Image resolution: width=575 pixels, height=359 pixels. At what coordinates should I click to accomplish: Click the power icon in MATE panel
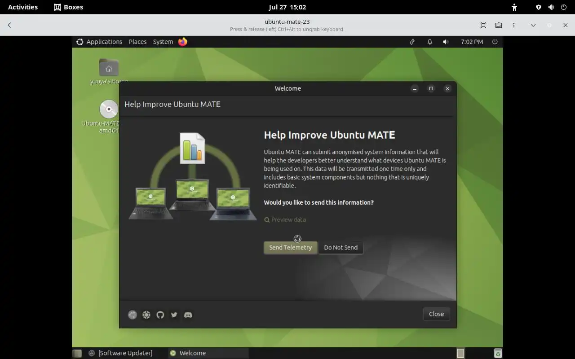pos(495,42)
